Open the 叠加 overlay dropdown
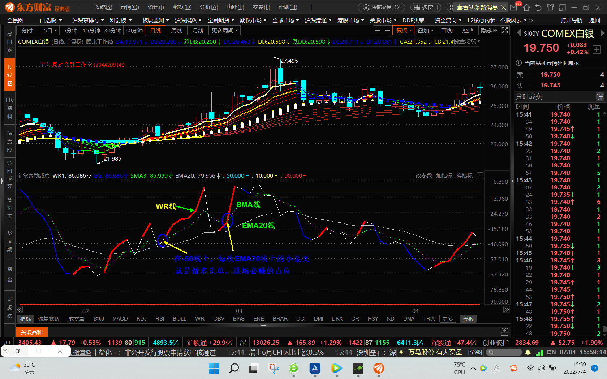 pos(425,31)
